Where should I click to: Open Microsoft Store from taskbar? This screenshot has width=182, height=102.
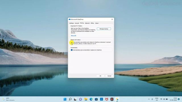(96, 99)
